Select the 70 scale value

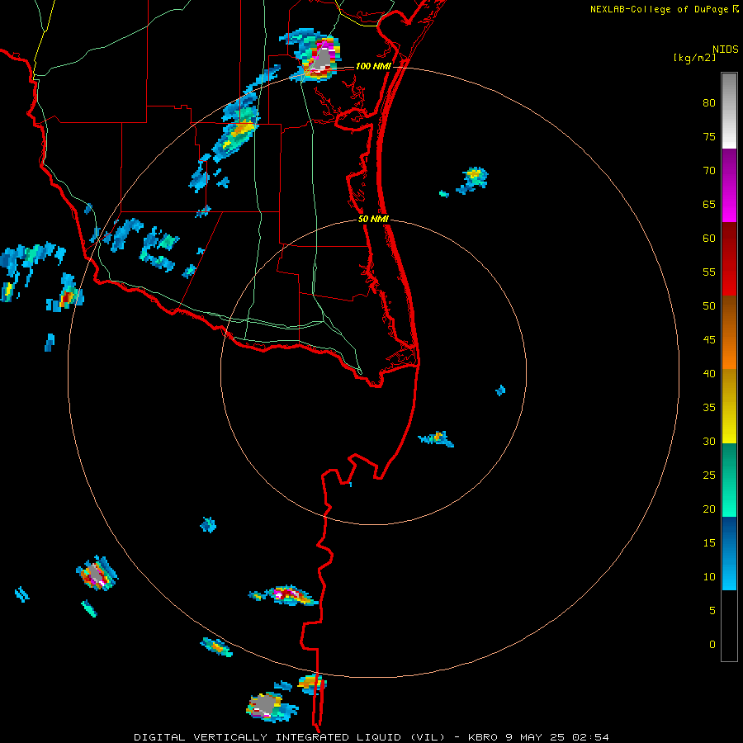click(709, 171)
